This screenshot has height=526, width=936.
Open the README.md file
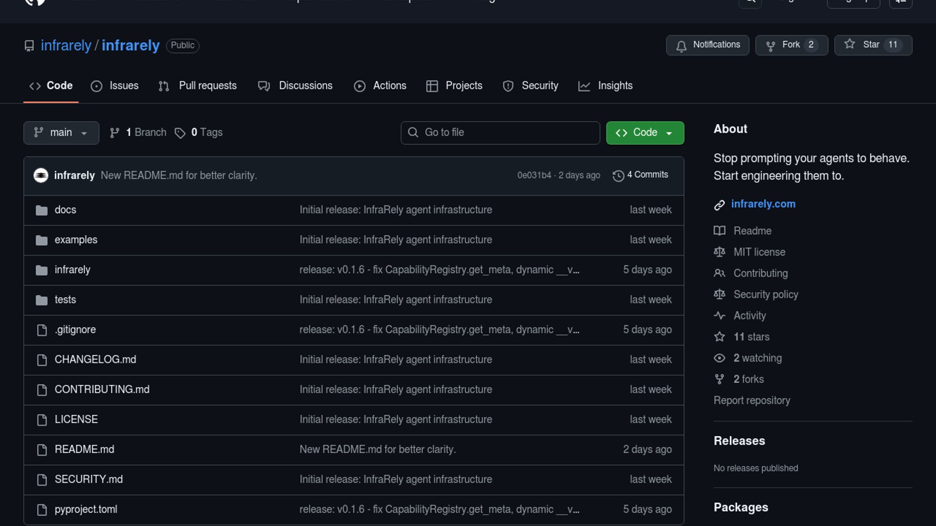(84, 450)
